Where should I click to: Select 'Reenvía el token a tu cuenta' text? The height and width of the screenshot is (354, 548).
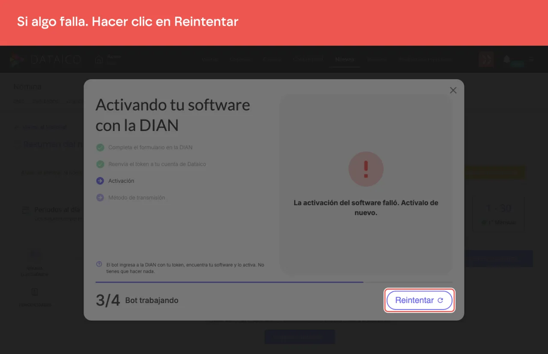point(157,164)
